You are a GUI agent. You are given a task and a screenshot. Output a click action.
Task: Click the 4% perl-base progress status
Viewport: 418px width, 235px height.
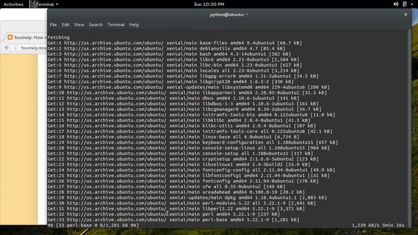[93, 225]
